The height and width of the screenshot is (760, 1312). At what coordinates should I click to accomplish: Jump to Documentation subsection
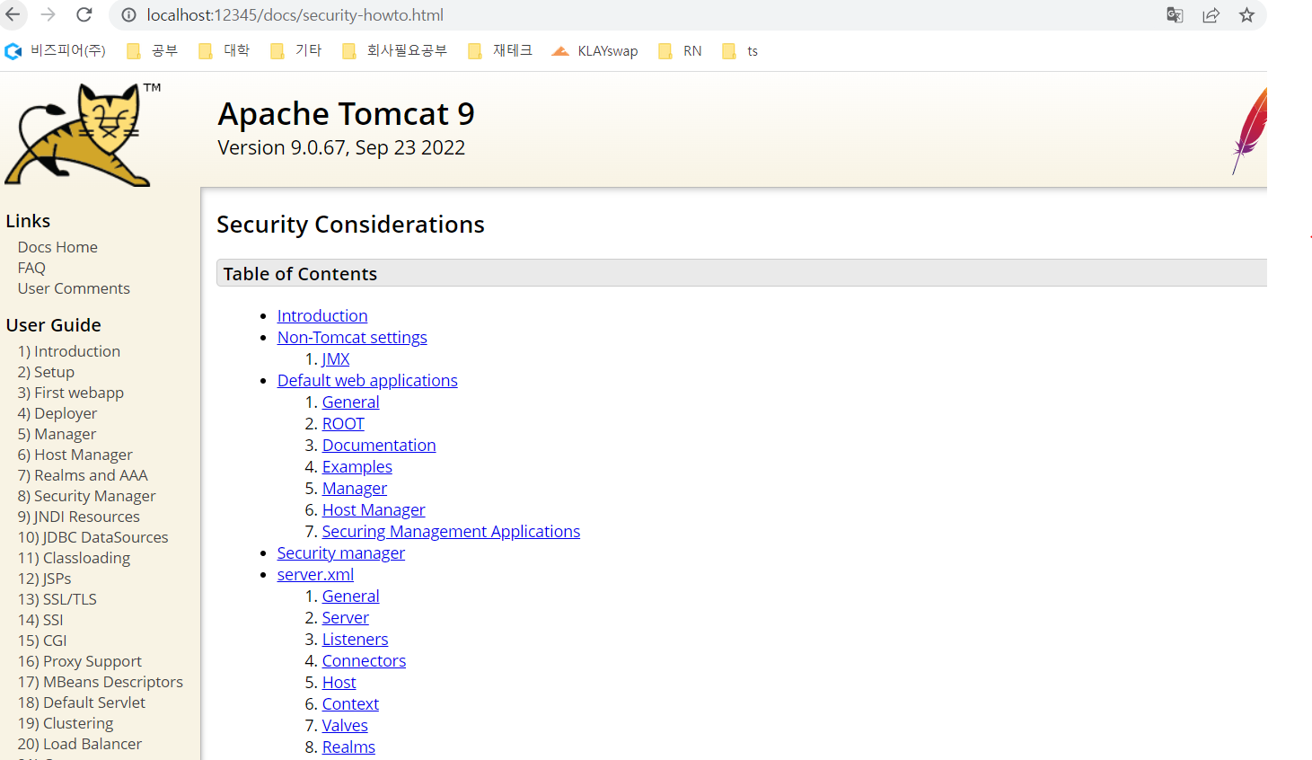379,446
